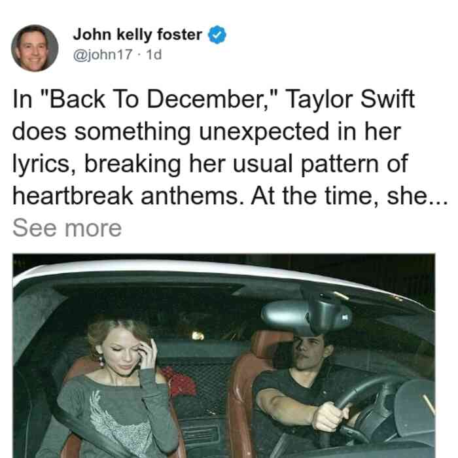
Task: Open the 1d post timestamp
Action: coord(154,54)
